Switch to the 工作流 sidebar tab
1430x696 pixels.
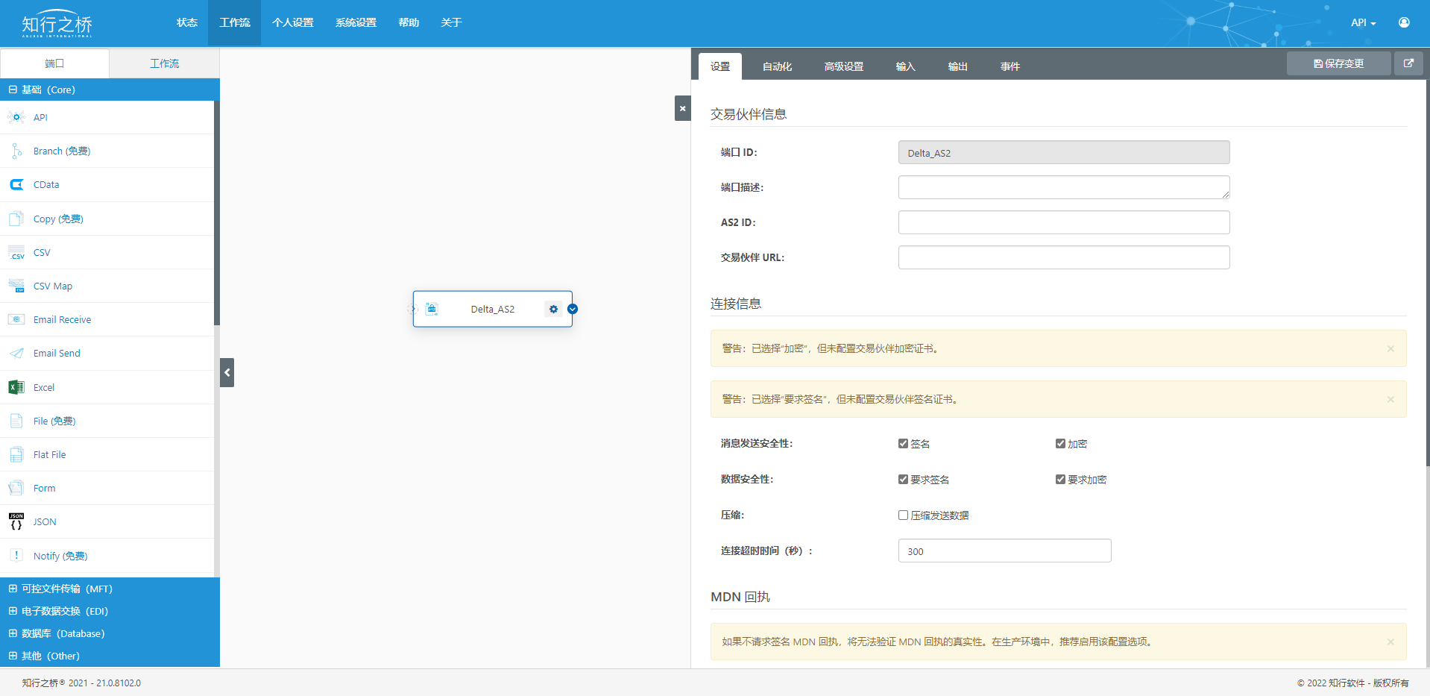pos(165,63)
